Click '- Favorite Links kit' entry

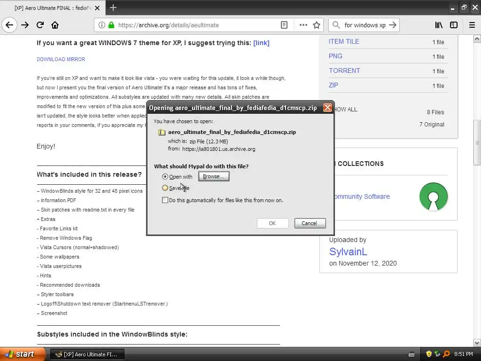click(x=57, y=229)
